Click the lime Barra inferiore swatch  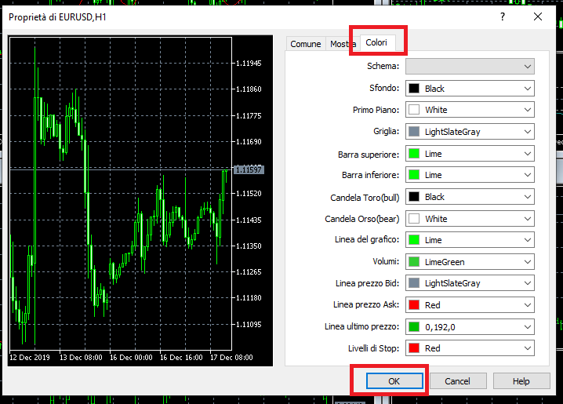(x=414, y=175)
